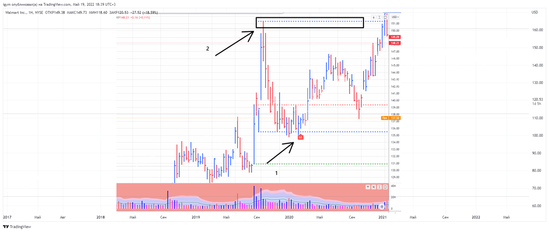This screenshot has width=549, height=232.
Task: Open the USD currency dropdown on inner chart
Action: pyautogui.click(x=395, y=17)
